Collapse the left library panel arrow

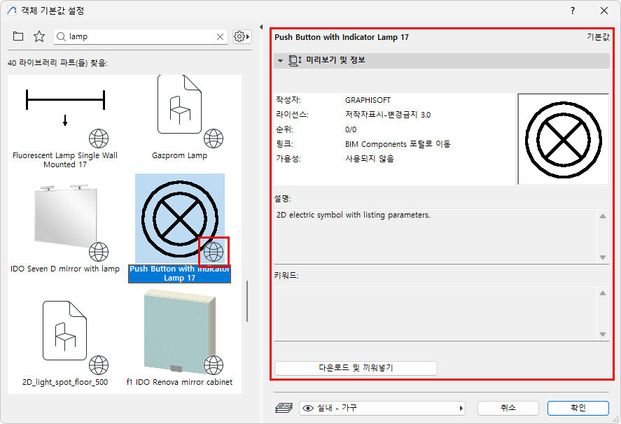pos(261,27)
